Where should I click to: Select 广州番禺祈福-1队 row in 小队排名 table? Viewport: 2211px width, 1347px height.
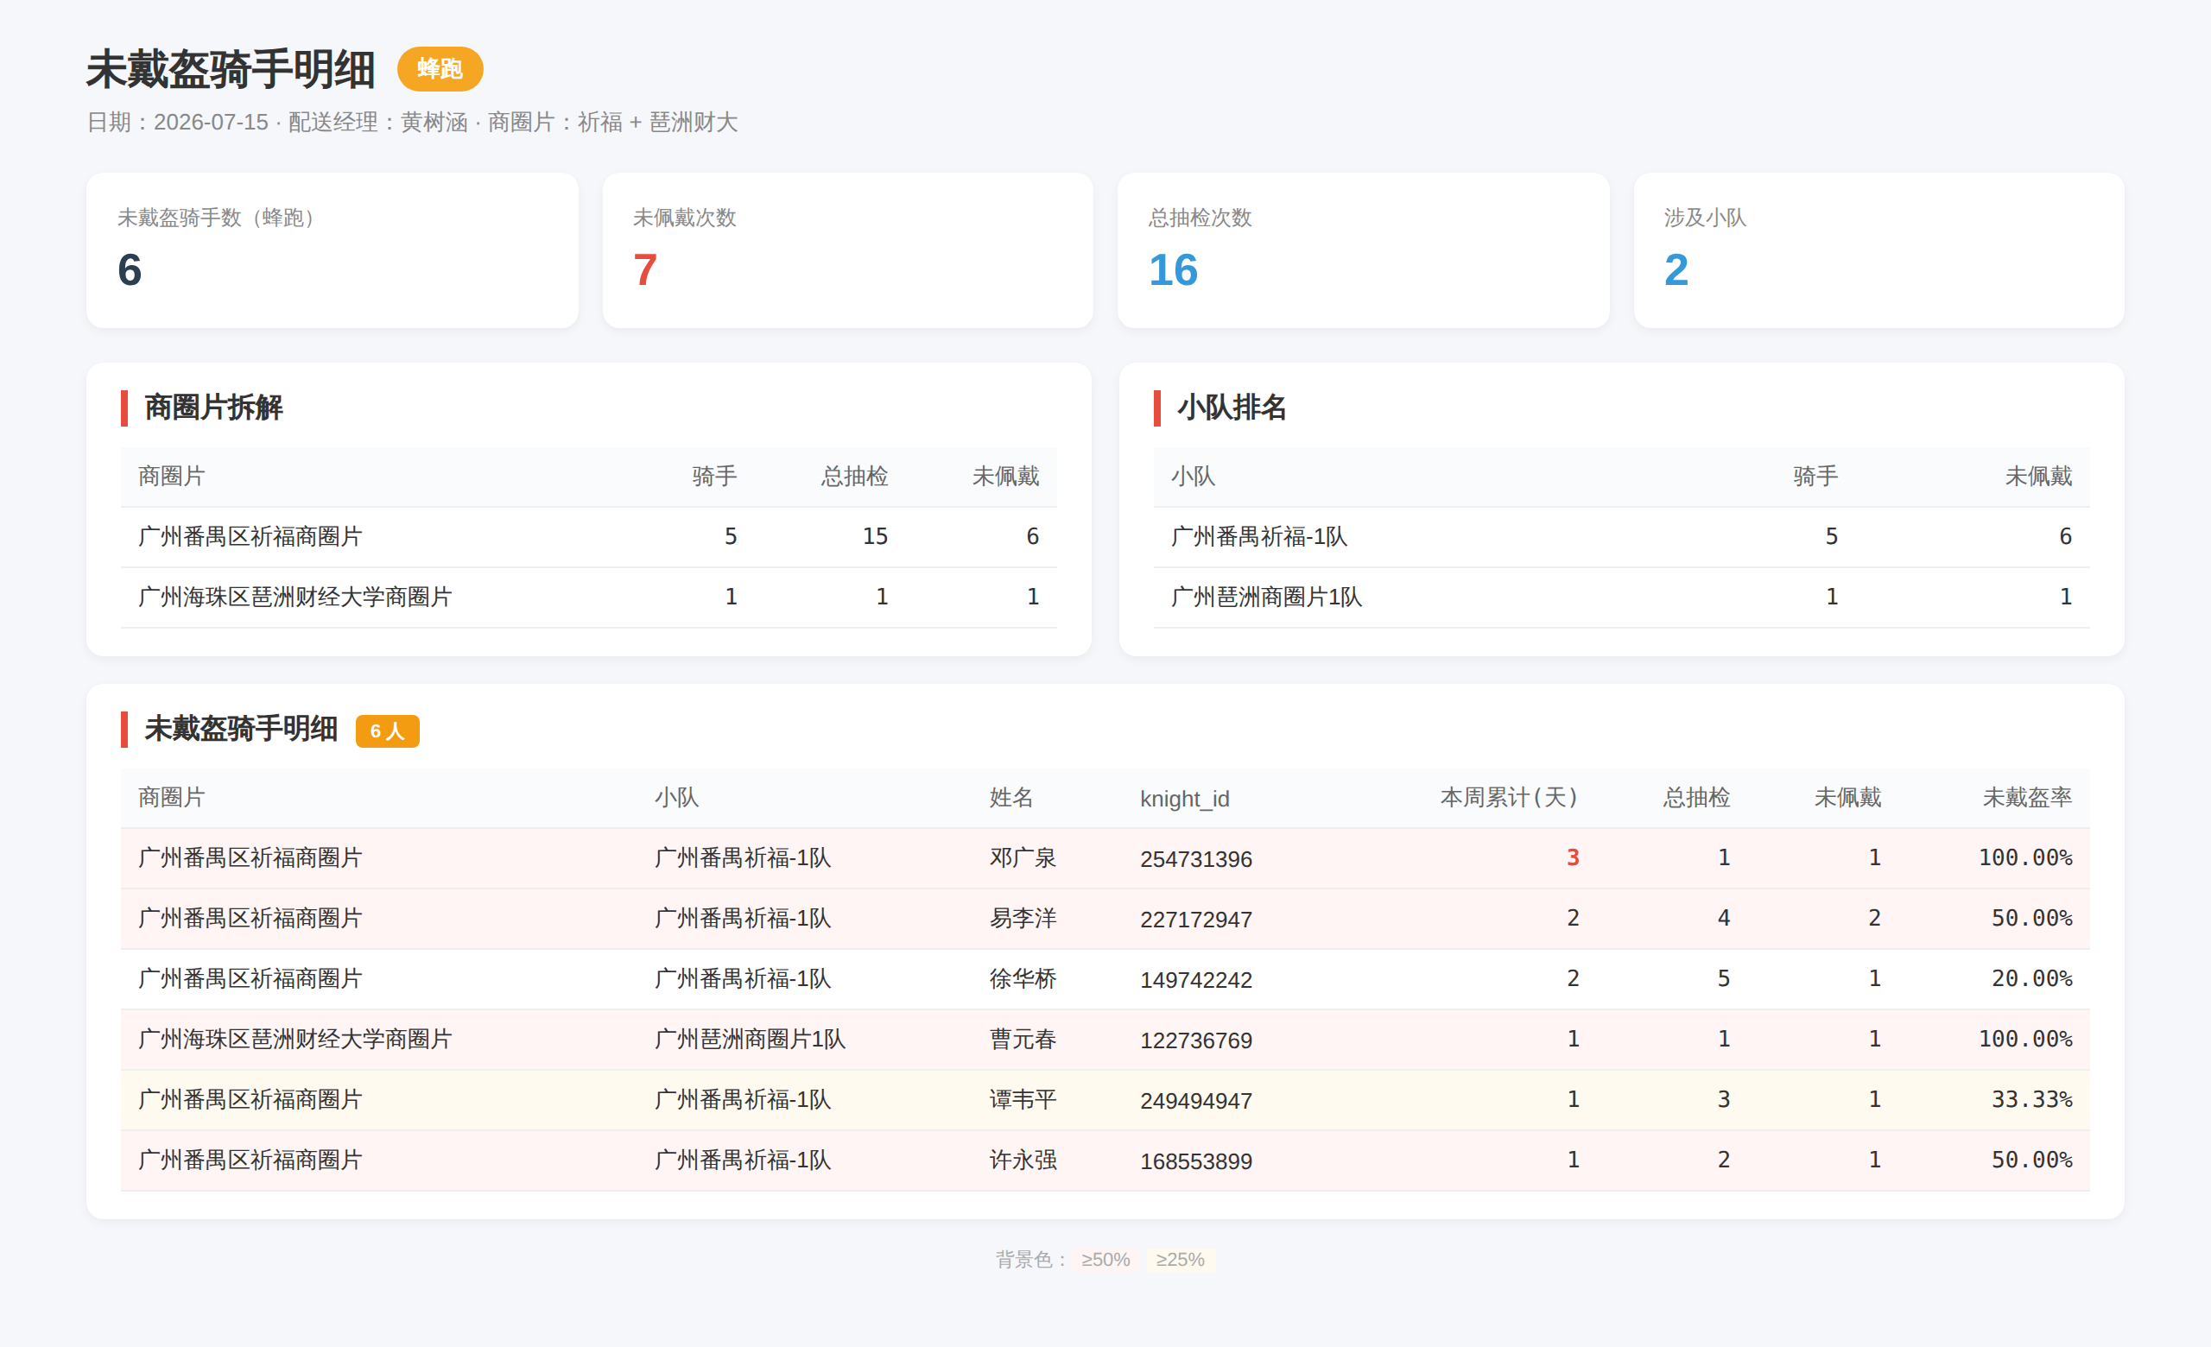click(1621, 536)
